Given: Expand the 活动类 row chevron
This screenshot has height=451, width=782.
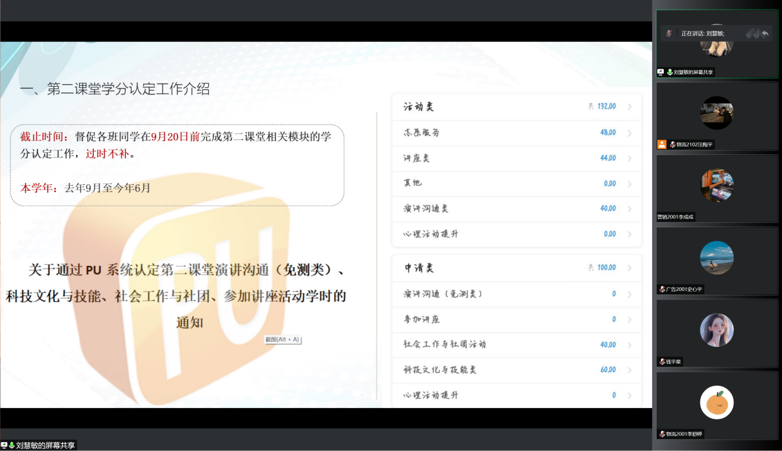Looking at the screenshot, I should coord(629,107).
